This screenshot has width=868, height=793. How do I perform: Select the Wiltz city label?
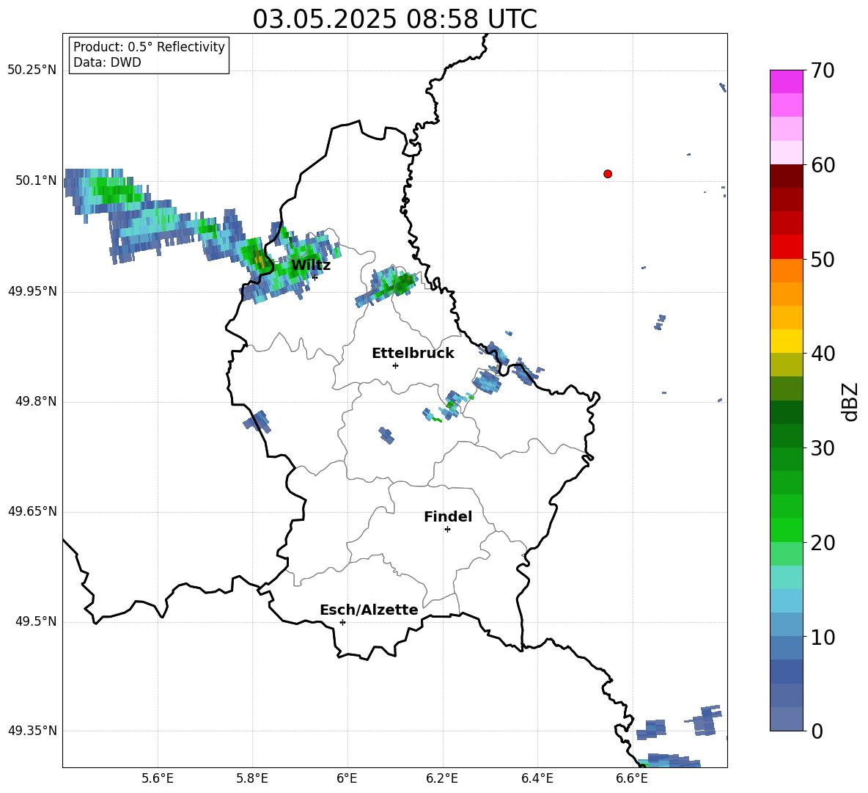[311, 265]
